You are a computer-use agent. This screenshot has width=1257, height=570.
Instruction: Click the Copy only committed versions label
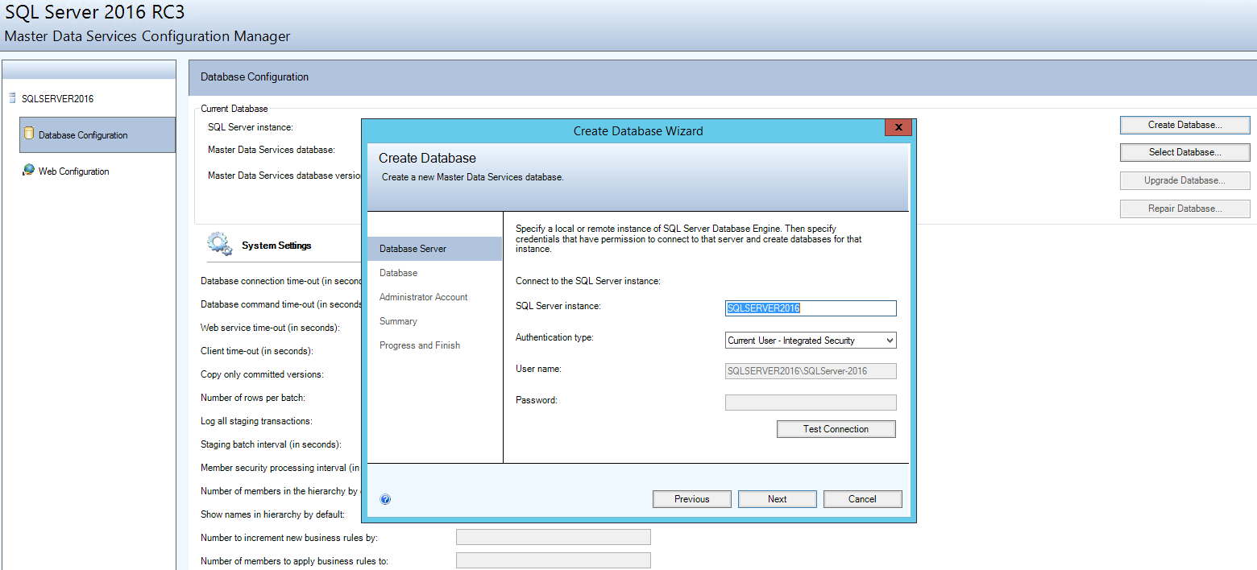click(x=263, y=374)
